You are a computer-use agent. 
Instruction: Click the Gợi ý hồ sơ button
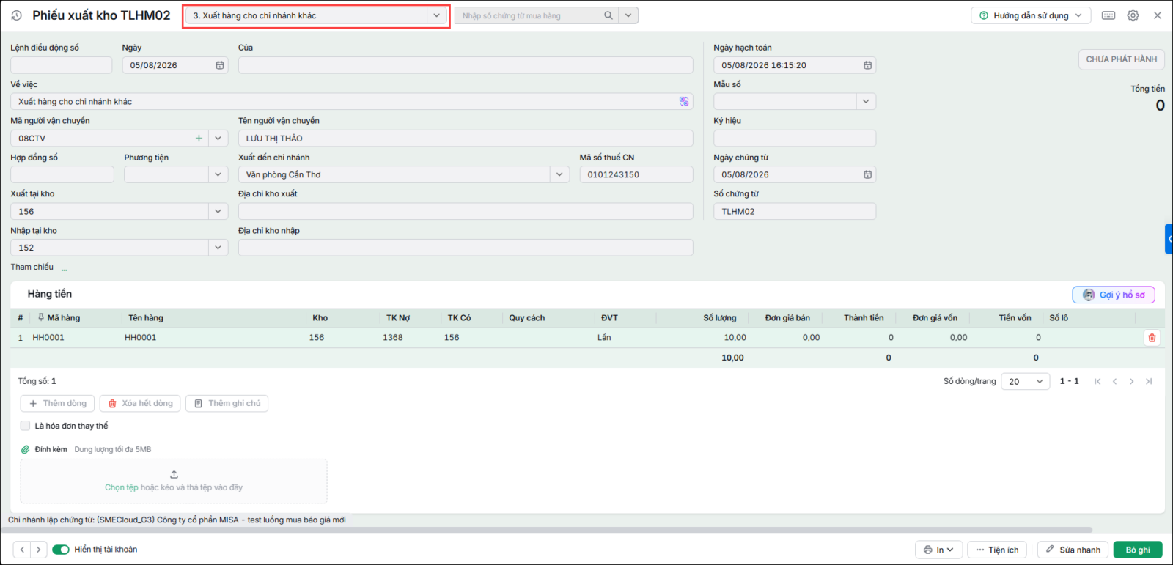pos(1114,295)
